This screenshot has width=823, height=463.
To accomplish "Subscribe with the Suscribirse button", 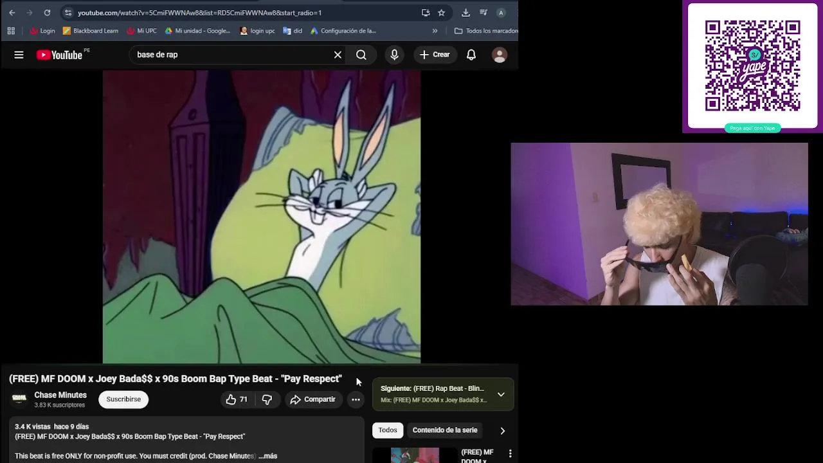I will (123, 399).
